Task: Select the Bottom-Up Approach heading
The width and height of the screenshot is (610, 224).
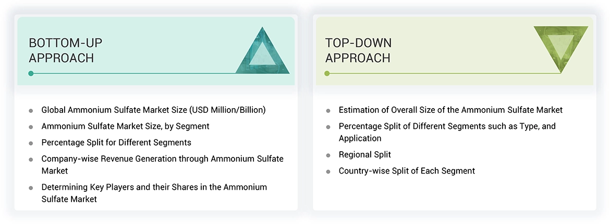Action: pyautogui.click(x=62, y=50)
